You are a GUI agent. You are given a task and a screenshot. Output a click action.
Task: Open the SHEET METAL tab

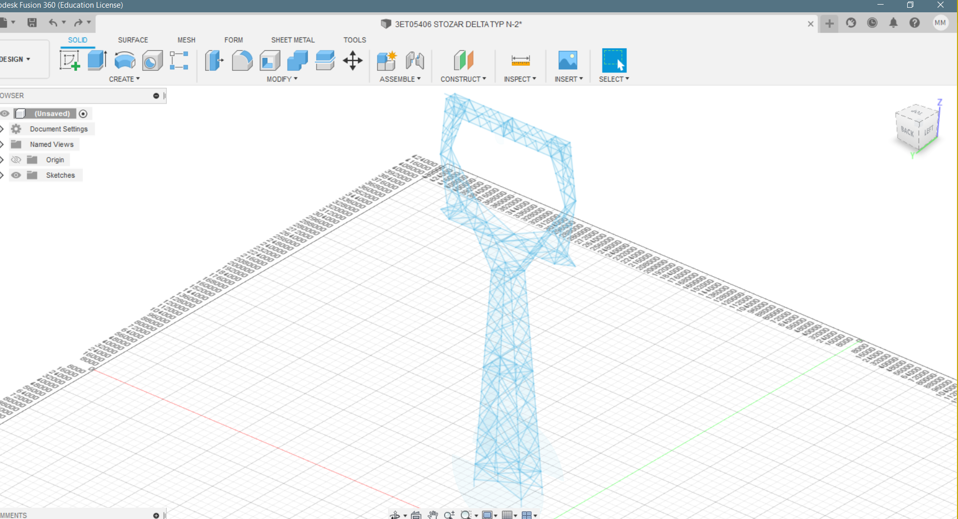pyautogui.click(x=292, y=40)
